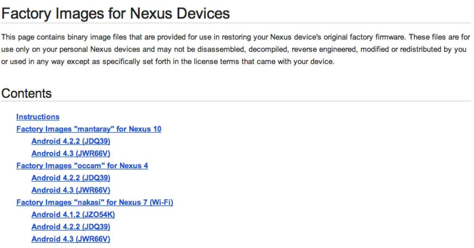Open Factory Images "nakasi" for Nexus 7 (Wi-Fi)
The image size is (474, 248).
pyautogui.click(x=94, y=203)
